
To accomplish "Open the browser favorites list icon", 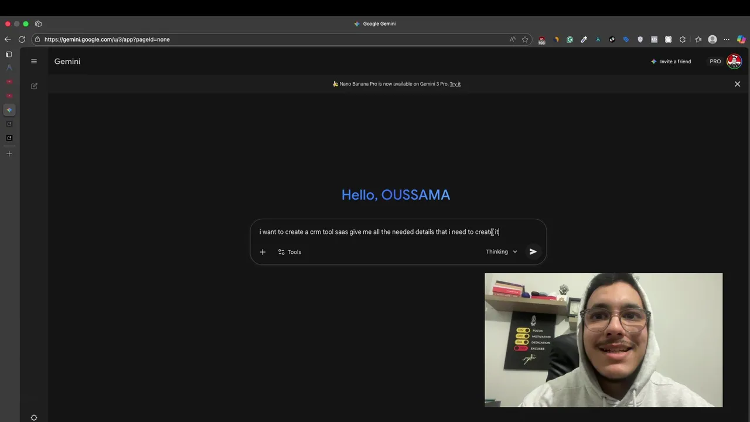I will [x=698, y=39].
